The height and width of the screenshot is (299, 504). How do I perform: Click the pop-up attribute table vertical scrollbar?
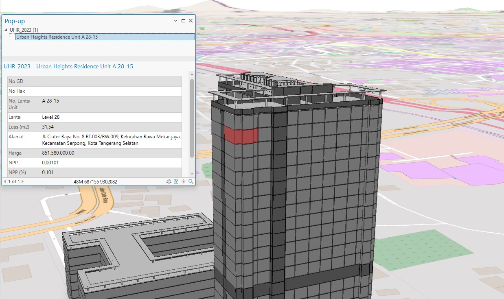[x=192, y=118]
